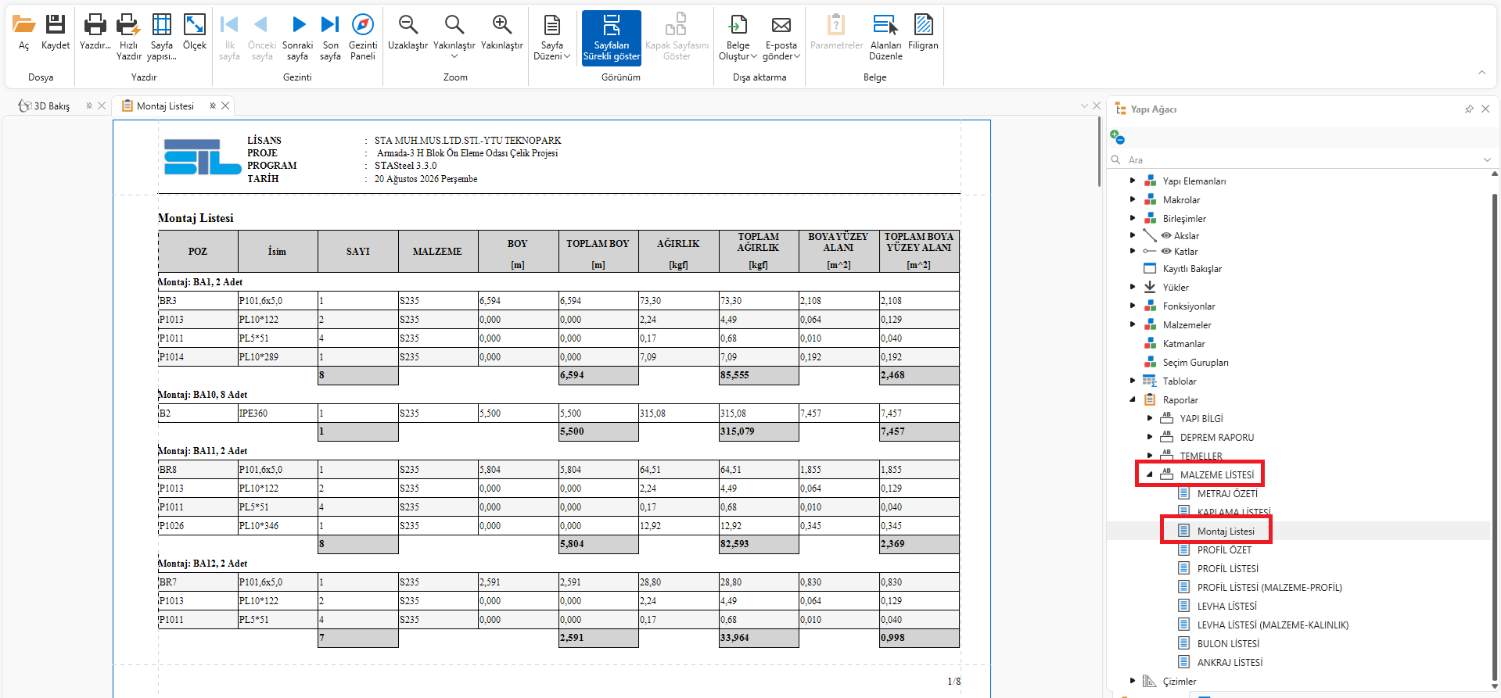Close the 3D Bakış tab
Viewport: 1501px width, 698px height.
pyautogui.click(x=102, y=106)
